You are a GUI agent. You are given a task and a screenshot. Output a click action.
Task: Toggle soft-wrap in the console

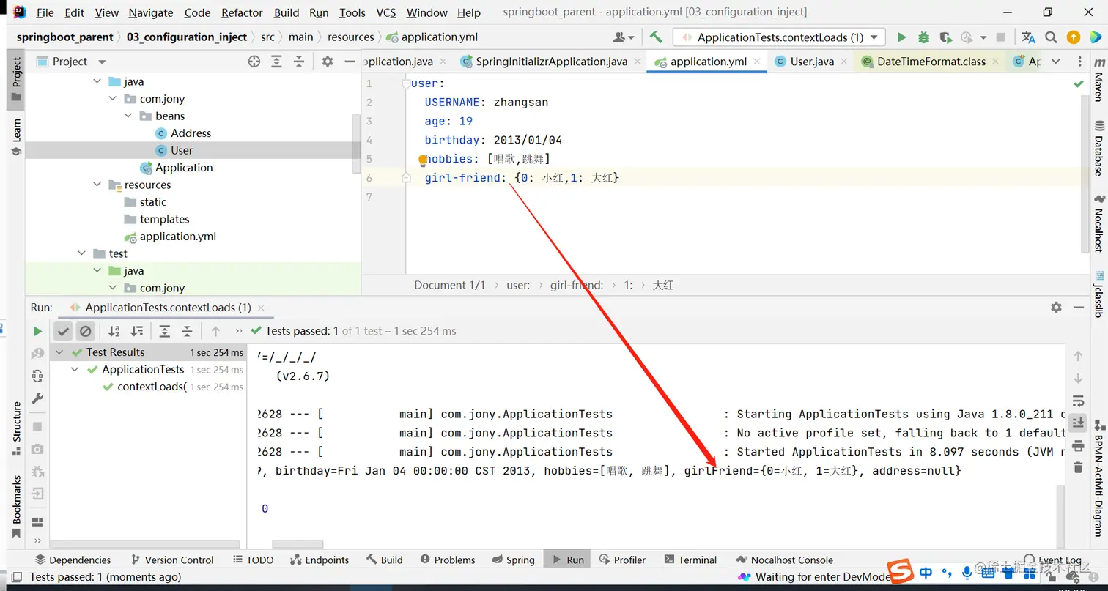coord(1078,401)
